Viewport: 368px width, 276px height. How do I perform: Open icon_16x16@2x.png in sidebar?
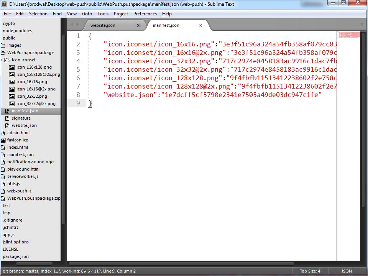[x=36, y=89]
